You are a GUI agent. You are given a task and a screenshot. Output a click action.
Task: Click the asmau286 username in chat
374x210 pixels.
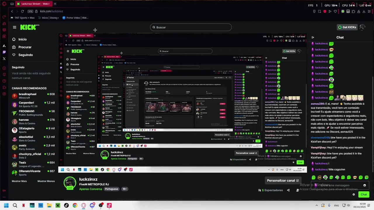coord(318,104)
